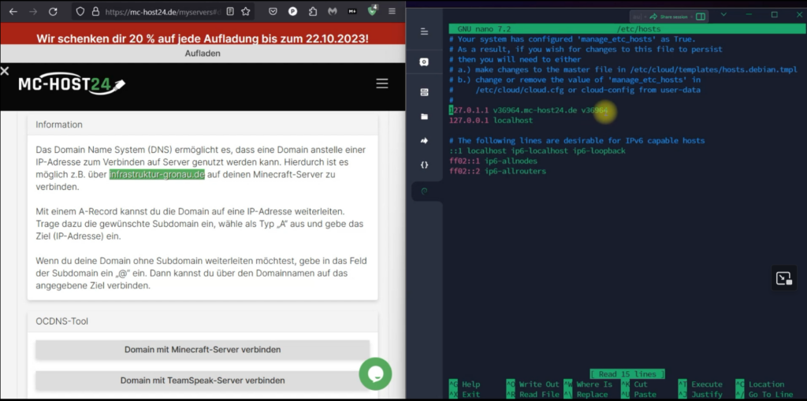Screen dimensions: 807x401
Task: Open the Termius sidebar hamburger menu
Action: 424,32
